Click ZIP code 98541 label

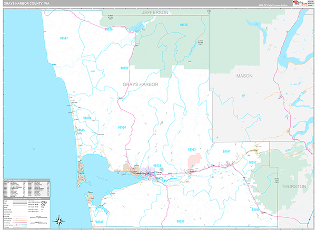[x=227, y=151]
